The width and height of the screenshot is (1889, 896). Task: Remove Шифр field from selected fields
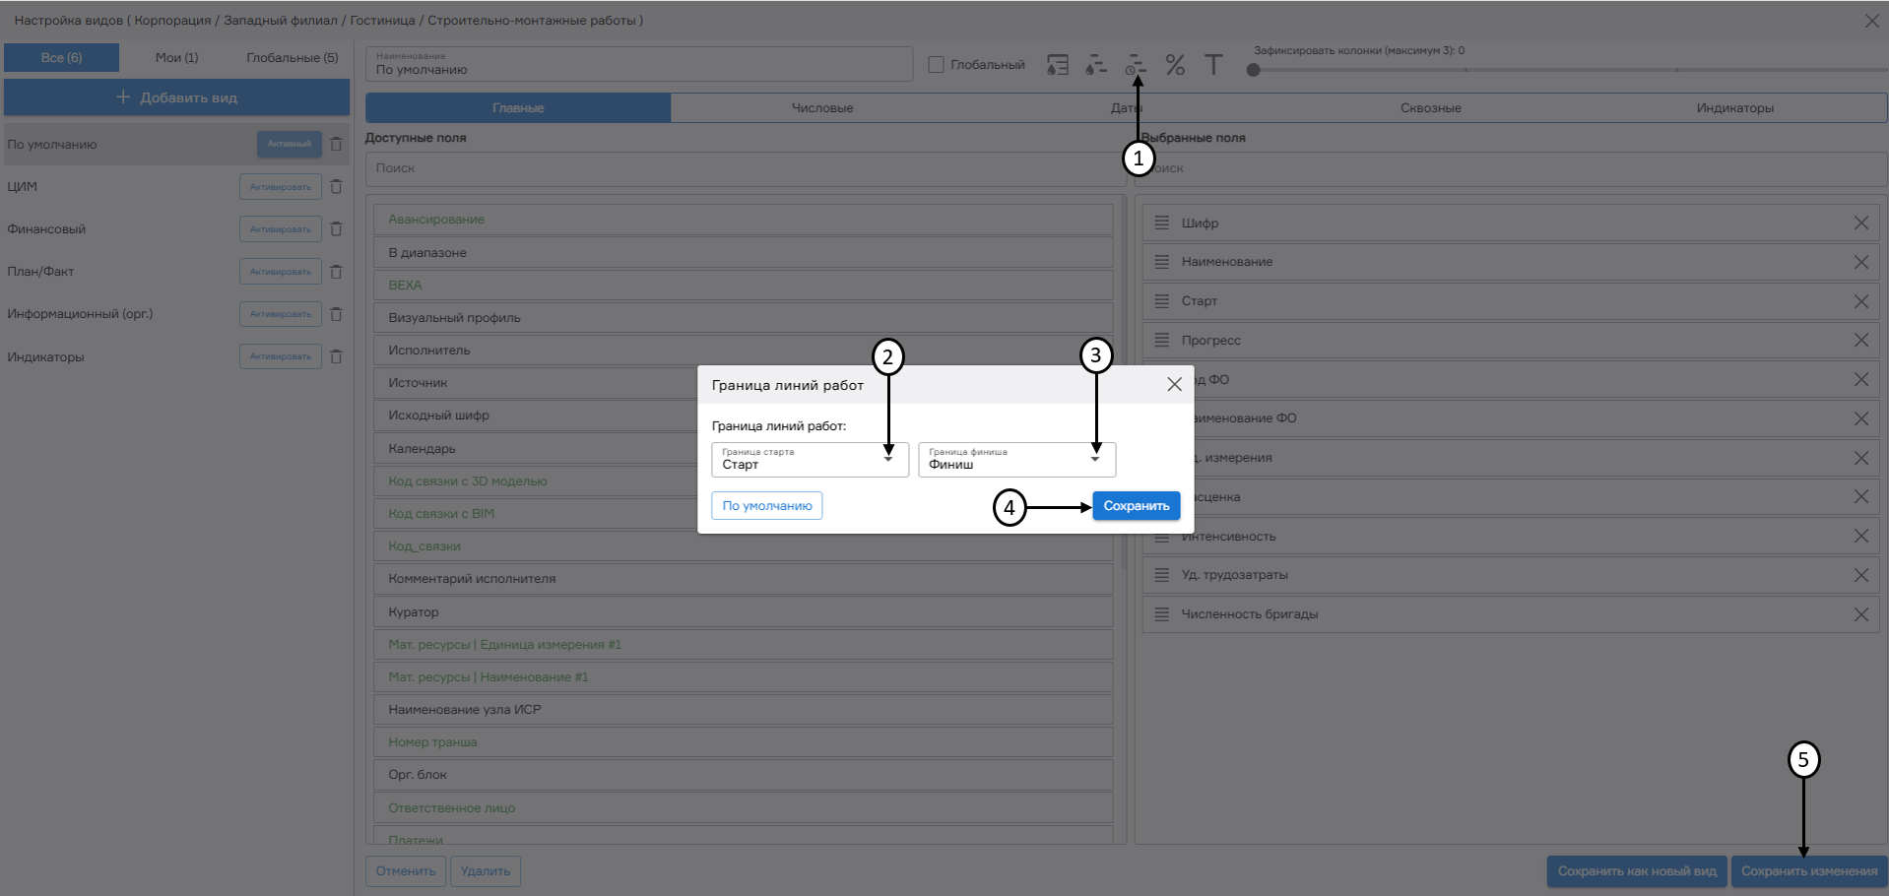[1860, 224]
